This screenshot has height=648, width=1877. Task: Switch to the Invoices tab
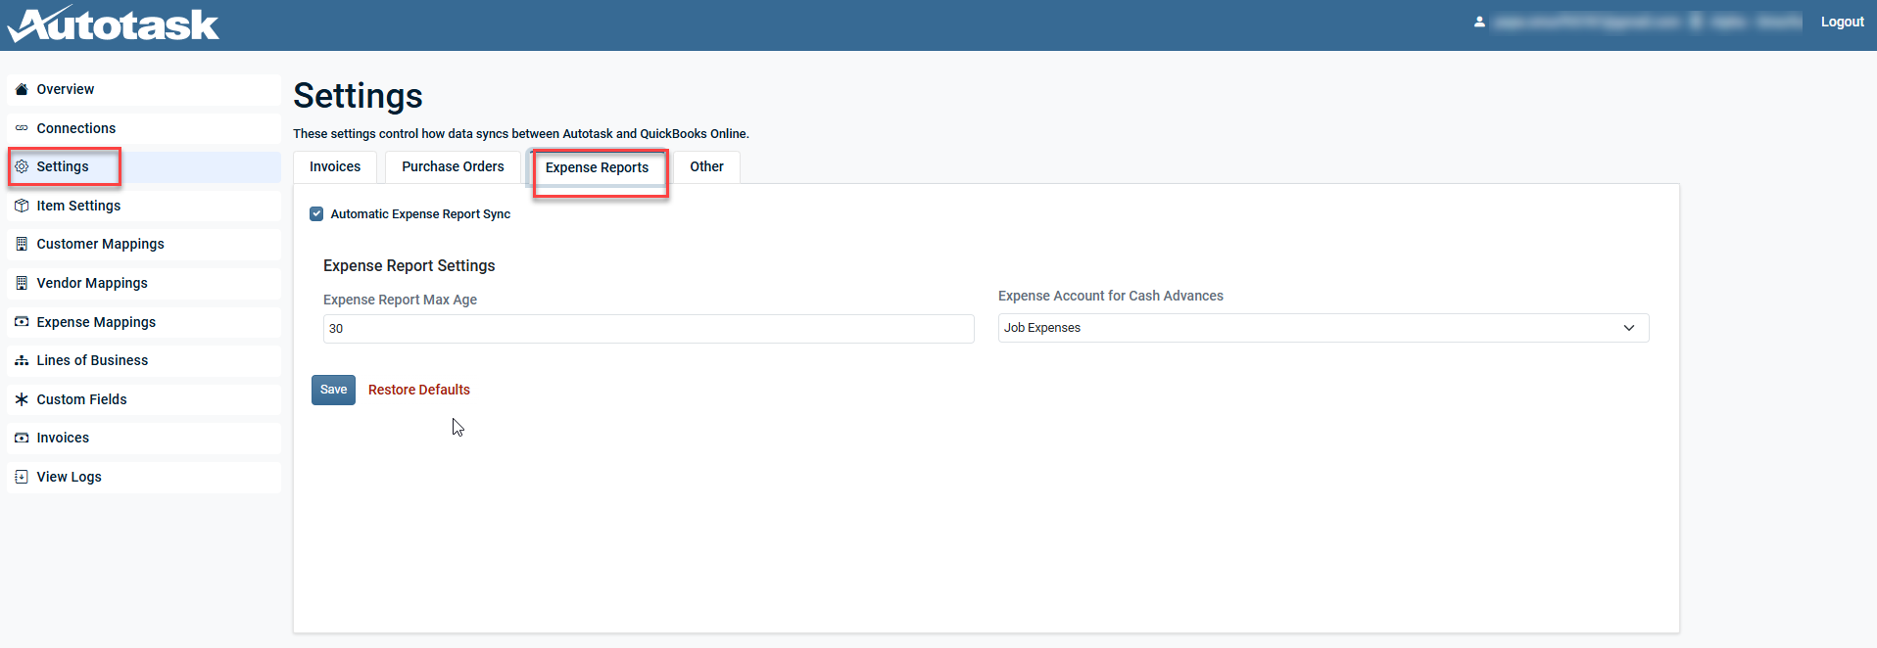335,167
